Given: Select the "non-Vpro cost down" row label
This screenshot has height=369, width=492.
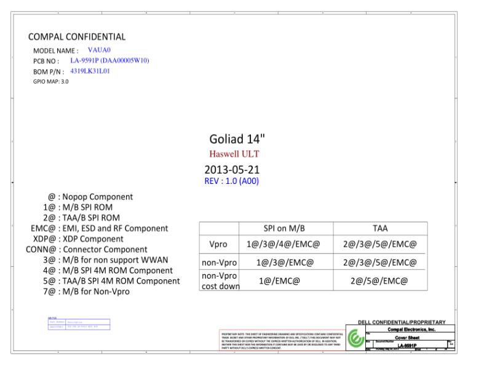Looking at the screenshot, I should [x=221, y=281].
